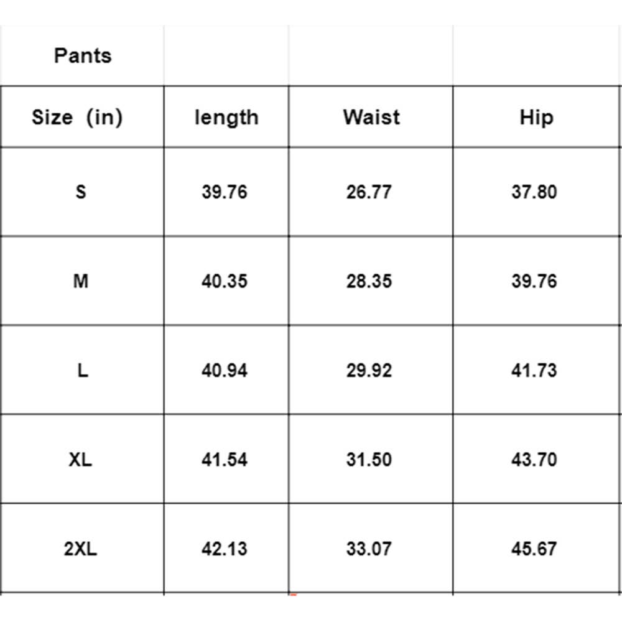The height and width of the screenshot is (622, 622).
Task: Click hip value 45.67
Action: click(x=534, y=549)
